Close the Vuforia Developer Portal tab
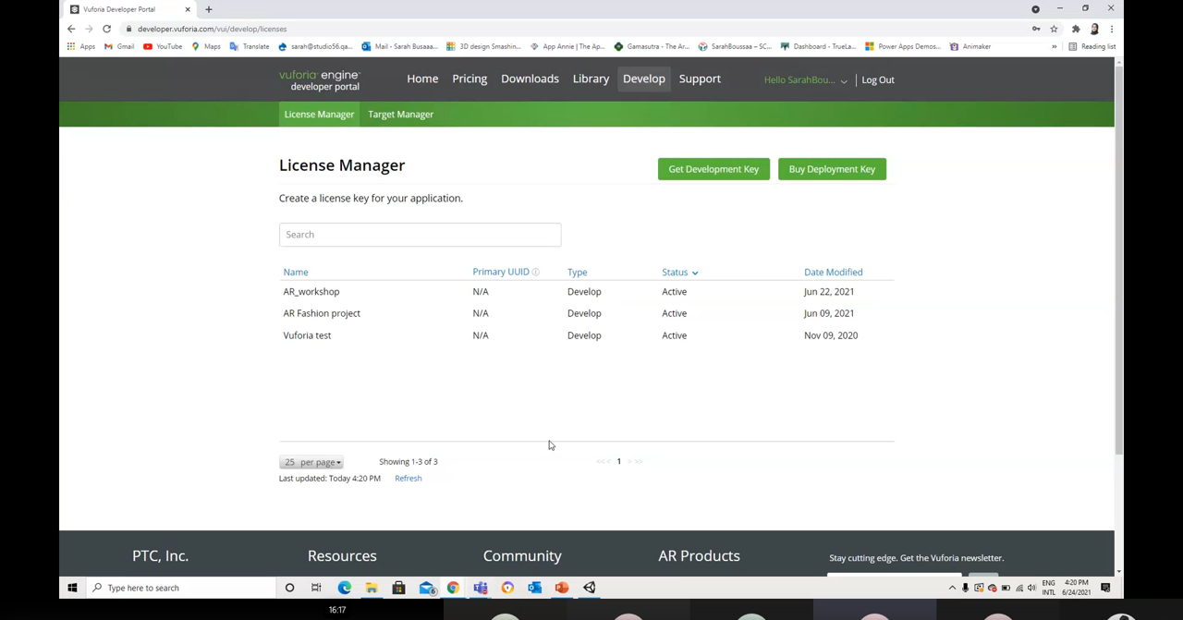 187,9
